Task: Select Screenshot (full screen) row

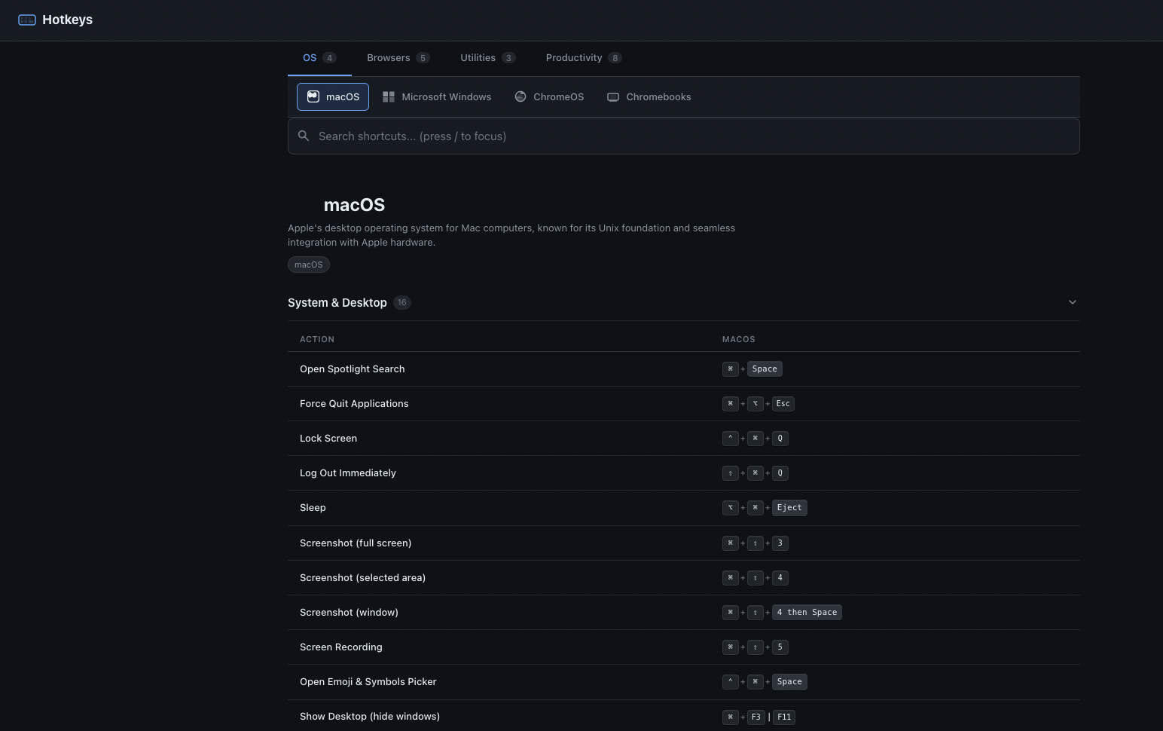Action: click(x=684, y=543)
